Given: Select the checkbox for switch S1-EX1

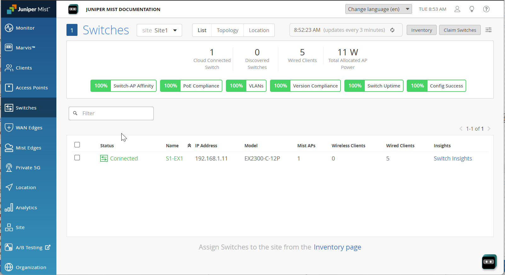Looking at the screenshot, I should pos(77,158).
